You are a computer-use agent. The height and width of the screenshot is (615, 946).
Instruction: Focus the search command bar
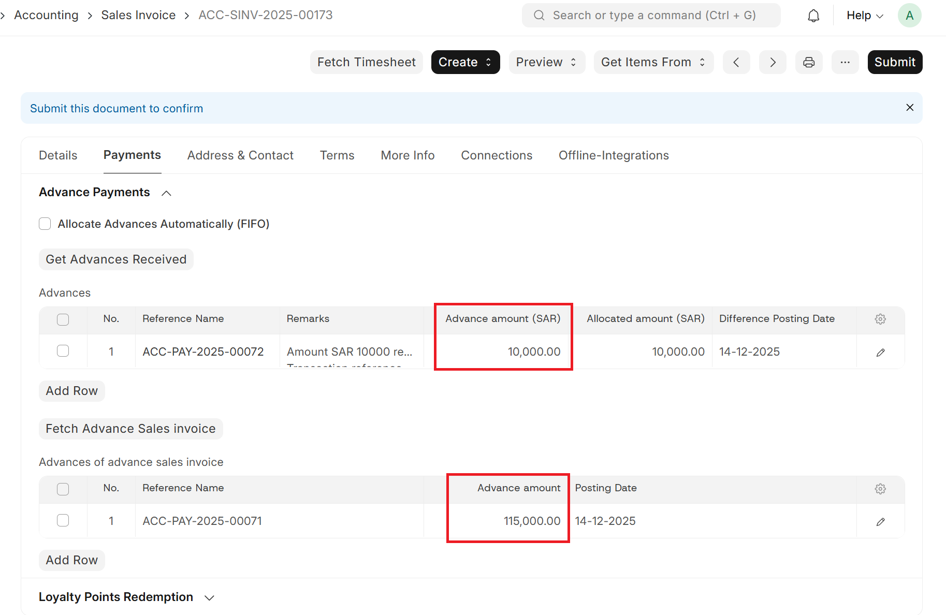pos(651,16)
